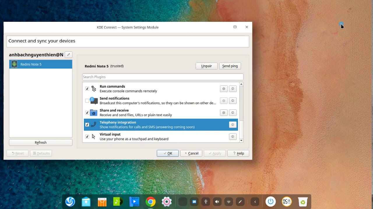373x209 pixels.
Task: Show info about Run commands plugin
Action: pyautogui.click(x=233, y=89)
